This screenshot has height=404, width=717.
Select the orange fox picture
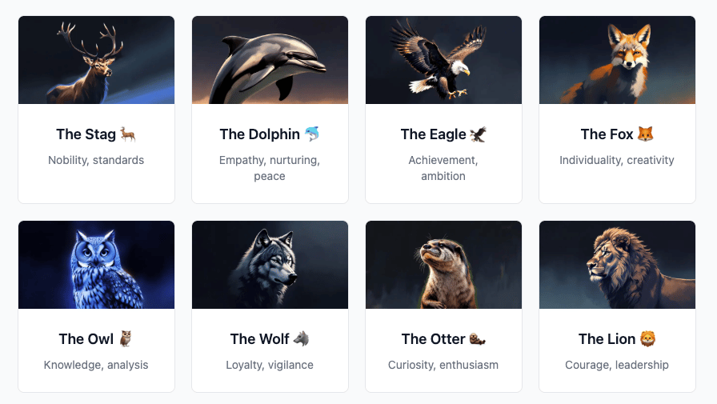click(x=617, y=60)
